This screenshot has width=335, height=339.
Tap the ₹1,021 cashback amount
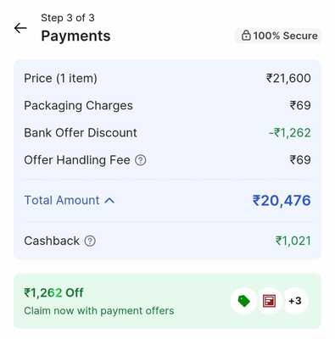coord(293,241)
